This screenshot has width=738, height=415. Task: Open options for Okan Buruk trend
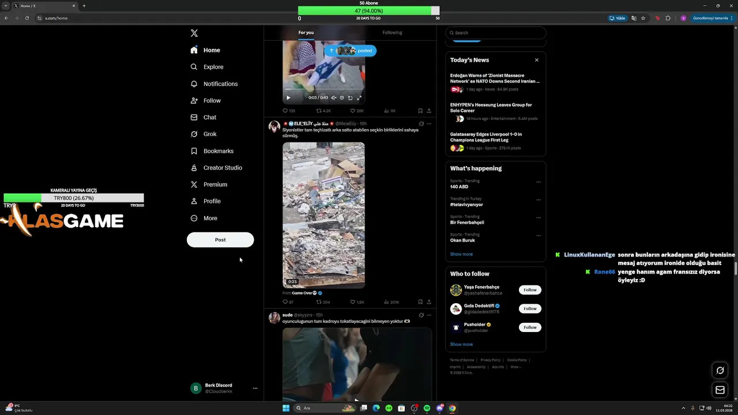[539, 236]
